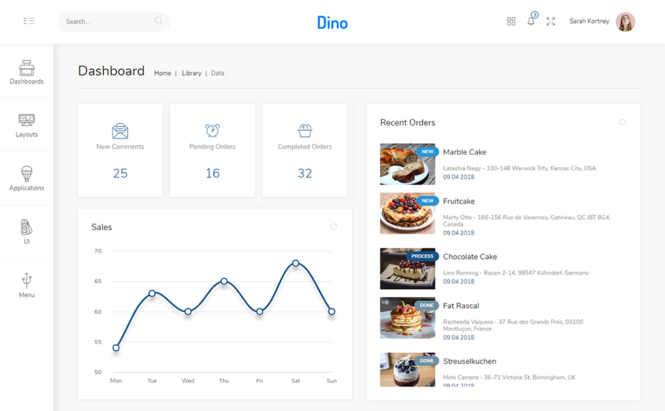The image size is (665, 411).
Task: Open Dashboards in the sidebar
Action: point(27,72)
